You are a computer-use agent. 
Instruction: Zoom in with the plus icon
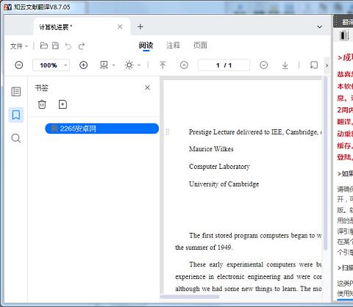click(x=84, y=65)
